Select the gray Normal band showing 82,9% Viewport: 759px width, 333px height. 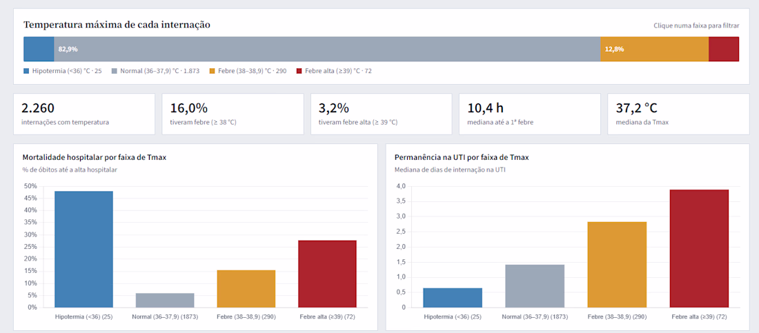click(x=327, y=49)
